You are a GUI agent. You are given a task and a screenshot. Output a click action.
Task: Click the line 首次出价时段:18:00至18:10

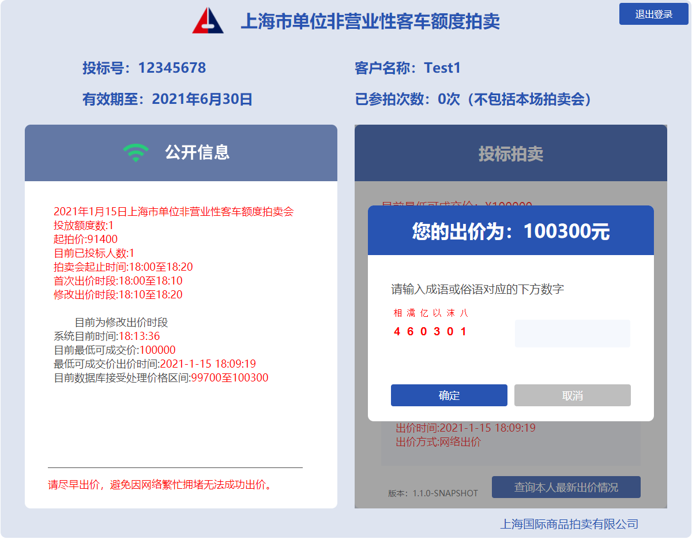[118, 281]
